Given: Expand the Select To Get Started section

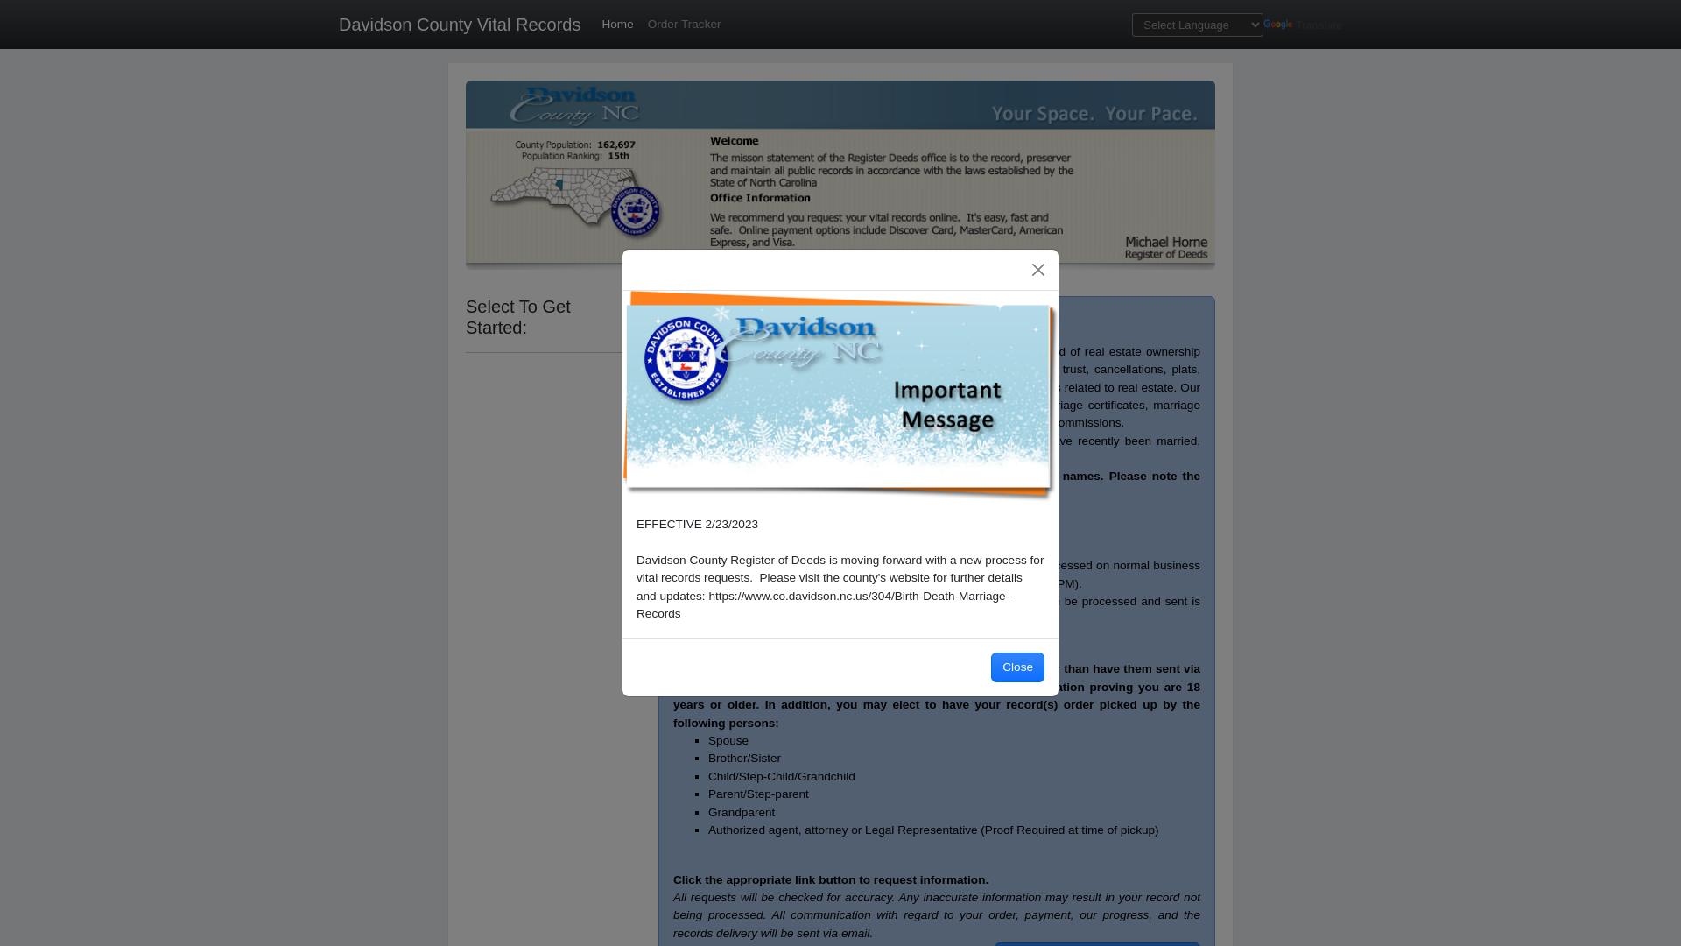Looking at the screenshot, I should click(518, 318).
